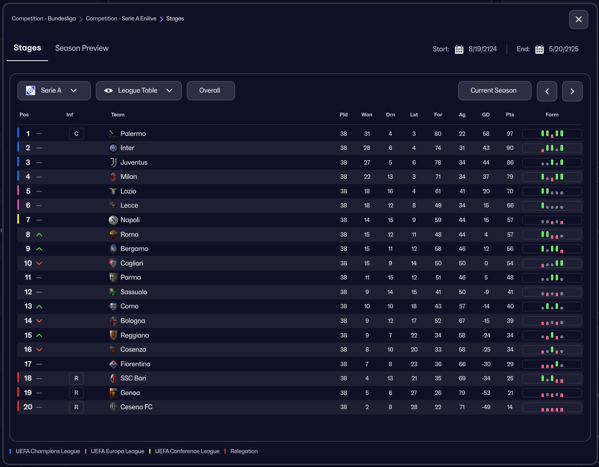Click the Form column header
Screen dimensions: 599x467
point(552,115)
